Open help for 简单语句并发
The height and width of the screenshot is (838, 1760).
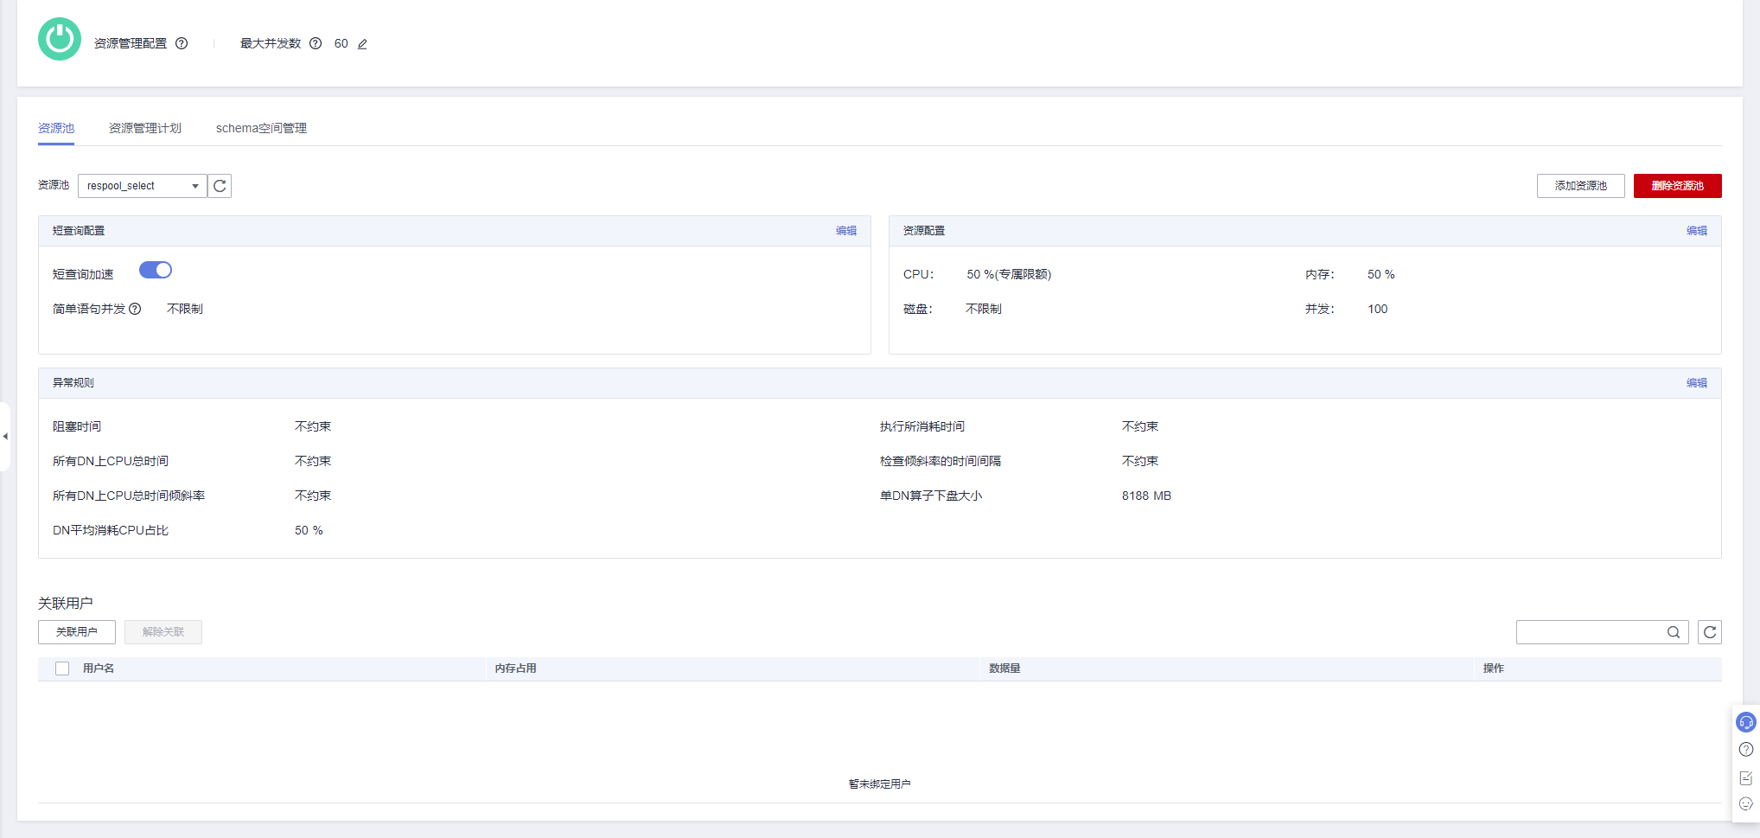135,309
